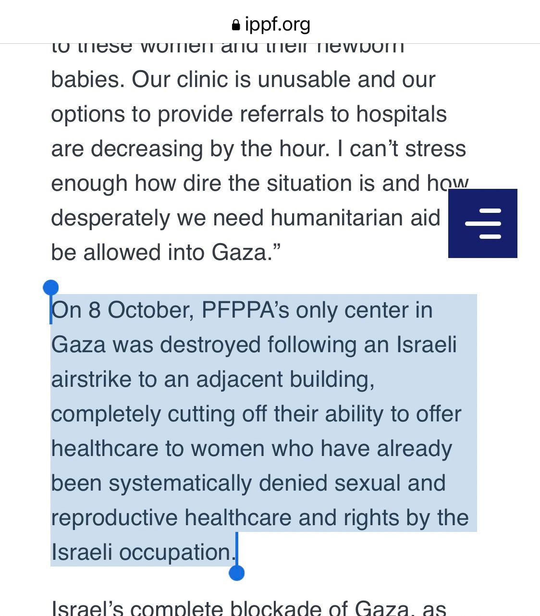540x616 pixels.
Task: Click the word "occupation" ending the selection
Action: (x=175, y=552)
